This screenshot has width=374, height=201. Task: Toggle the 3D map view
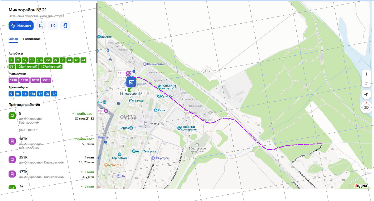pyautogui.click(x=366, y=107)
